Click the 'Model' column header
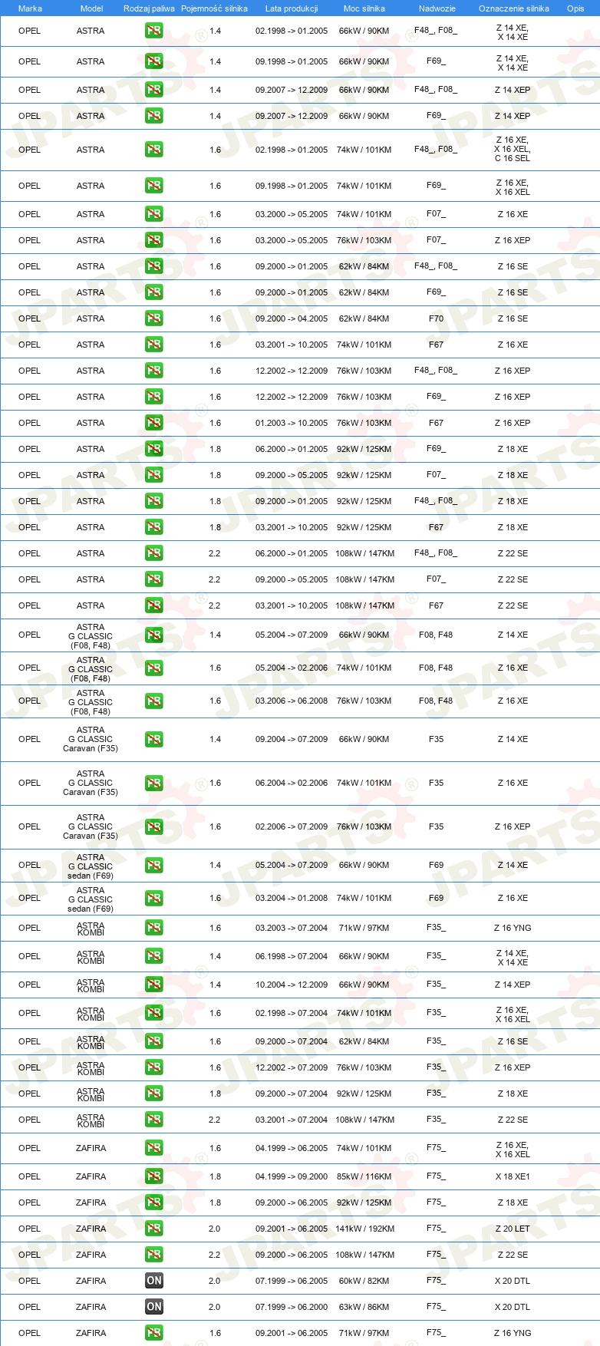600x1346 pixels. [91, 8]
